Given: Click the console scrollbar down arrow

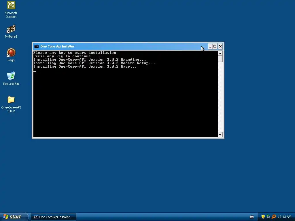Looking at the screenshot, I should (x=220, y=135).
